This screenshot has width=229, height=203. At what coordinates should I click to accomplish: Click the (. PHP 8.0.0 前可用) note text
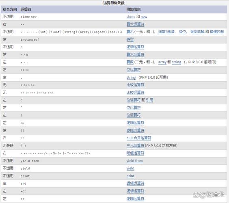200,62
